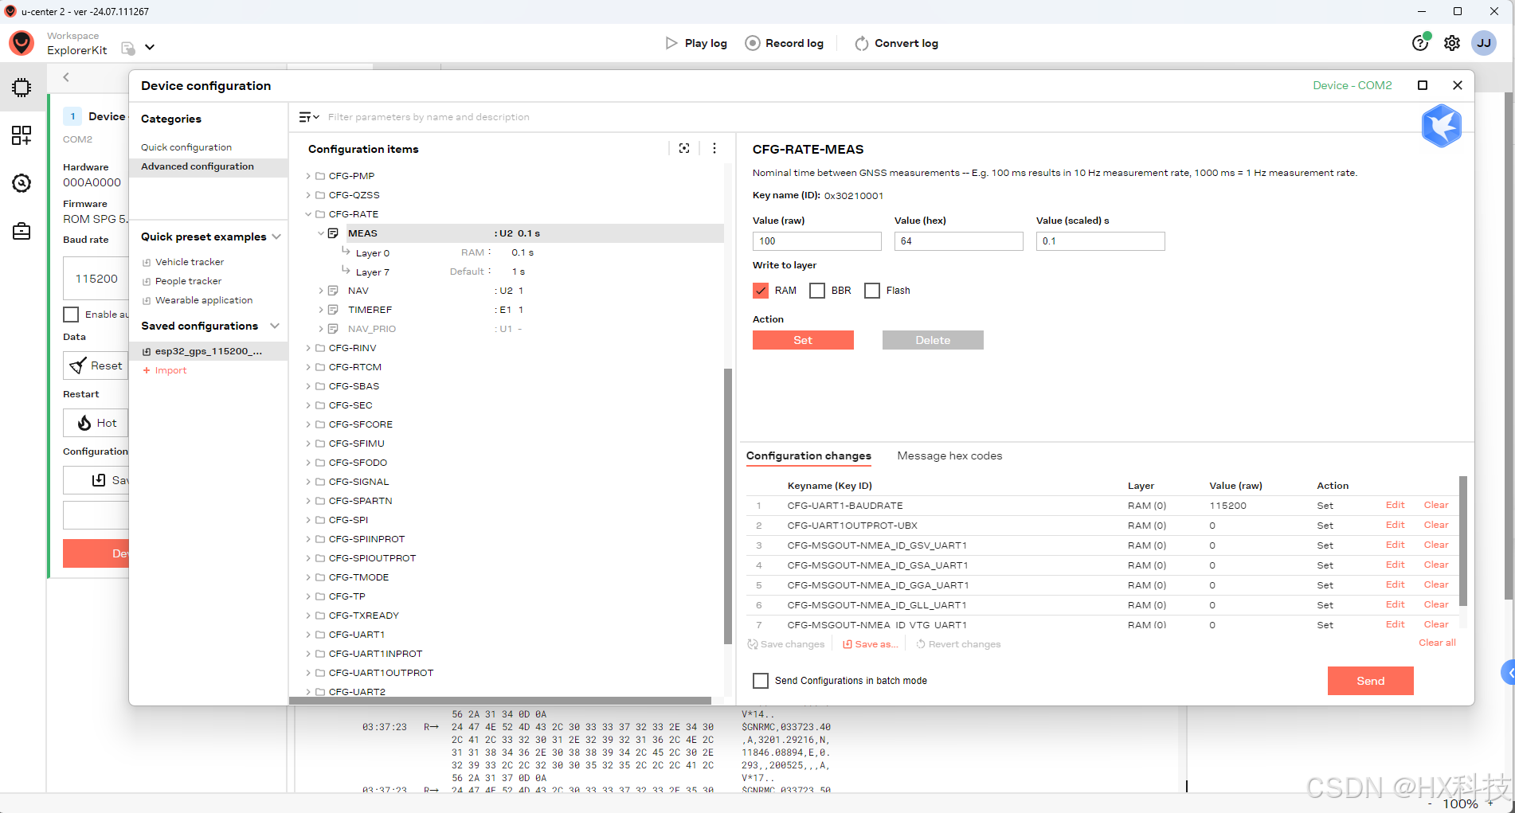1515x813 pixels.
Task: Click the configuration tree horizontal scrollbar
Action: click(x=500, y=701)
